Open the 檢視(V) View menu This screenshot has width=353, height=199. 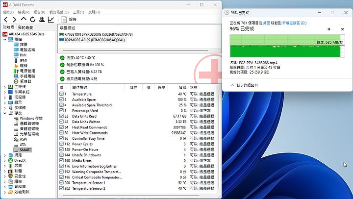24,12
